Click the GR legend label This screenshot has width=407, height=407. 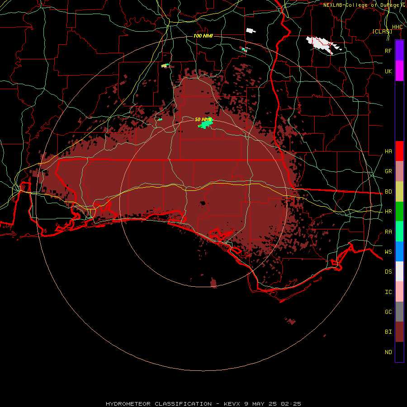tap(388, 171)
